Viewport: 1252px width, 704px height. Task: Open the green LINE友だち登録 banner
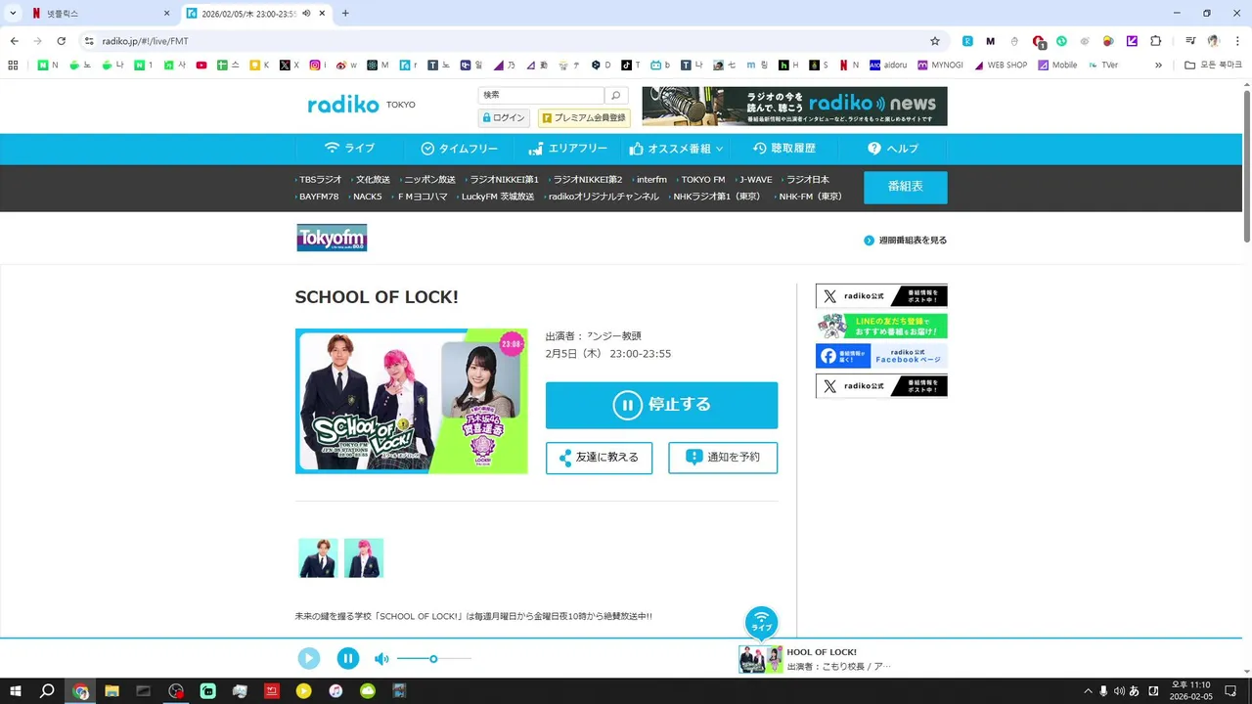point(881,326)
